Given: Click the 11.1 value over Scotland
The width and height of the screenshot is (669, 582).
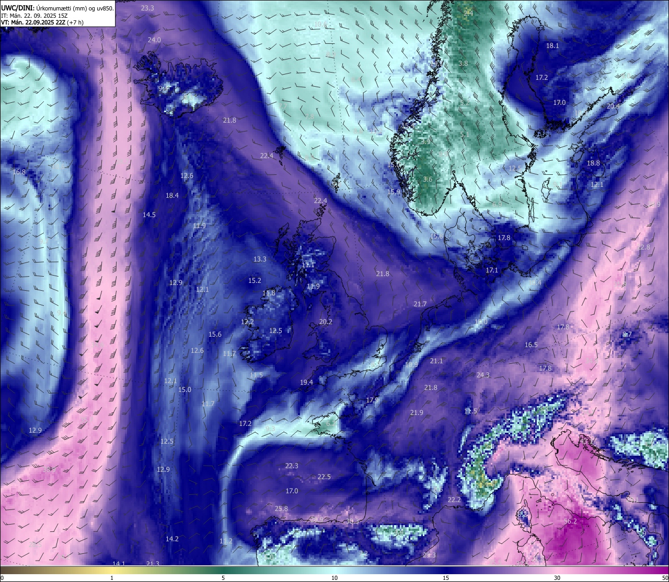Looking at the screenshot, I should [x=308, y=265].
